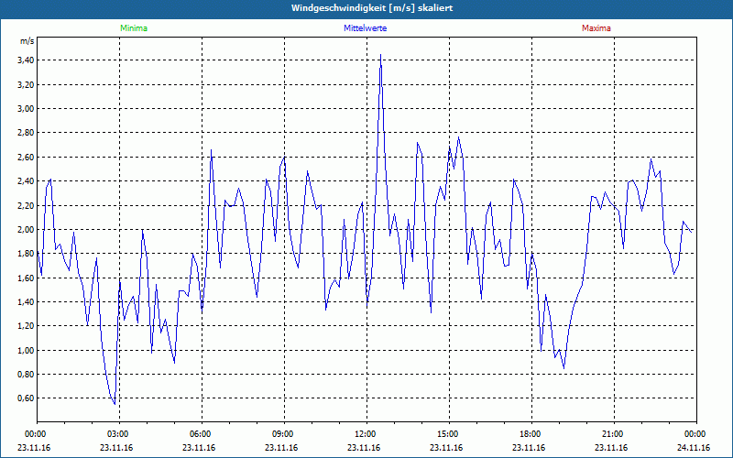Click the 03:00 time axis label
The image size is (733, 458).
pyautogui.click(x=116, y=434)
